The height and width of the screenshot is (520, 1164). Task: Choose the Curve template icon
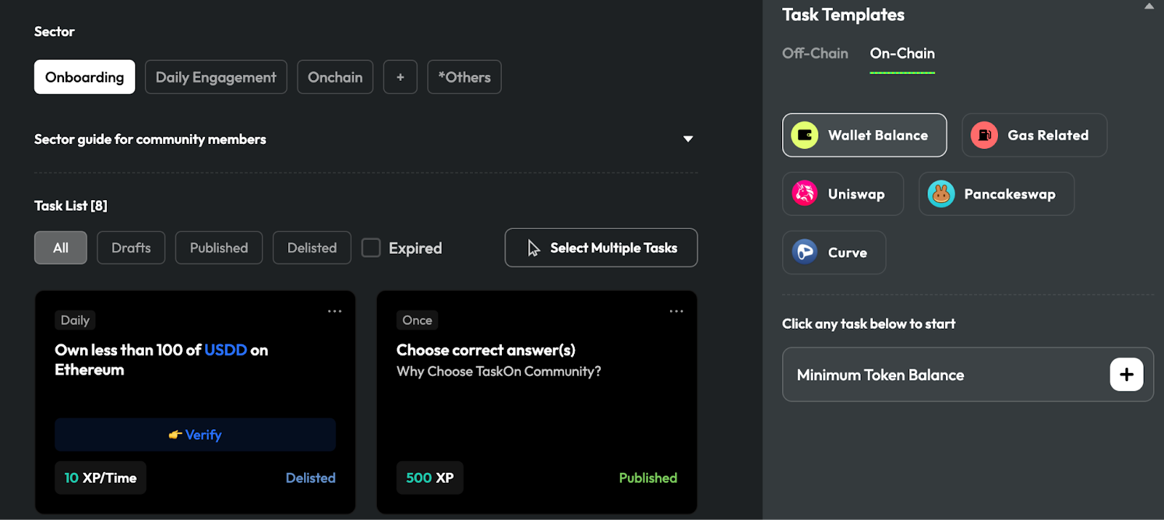[x=805, y=252]
